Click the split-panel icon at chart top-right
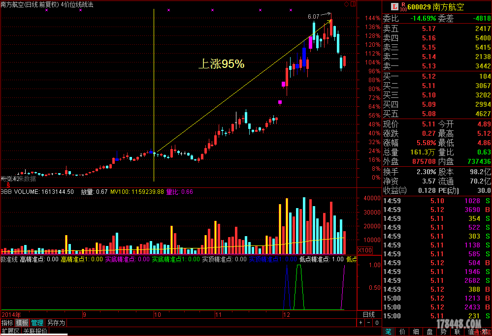The width and height of the screenshot is (492, 336). tap(352, 4)
